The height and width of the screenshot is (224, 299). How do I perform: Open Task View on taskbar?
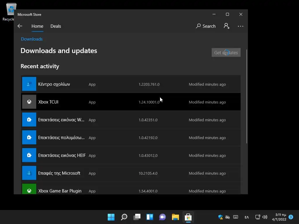pyautogui.click(x=137, y=217)
